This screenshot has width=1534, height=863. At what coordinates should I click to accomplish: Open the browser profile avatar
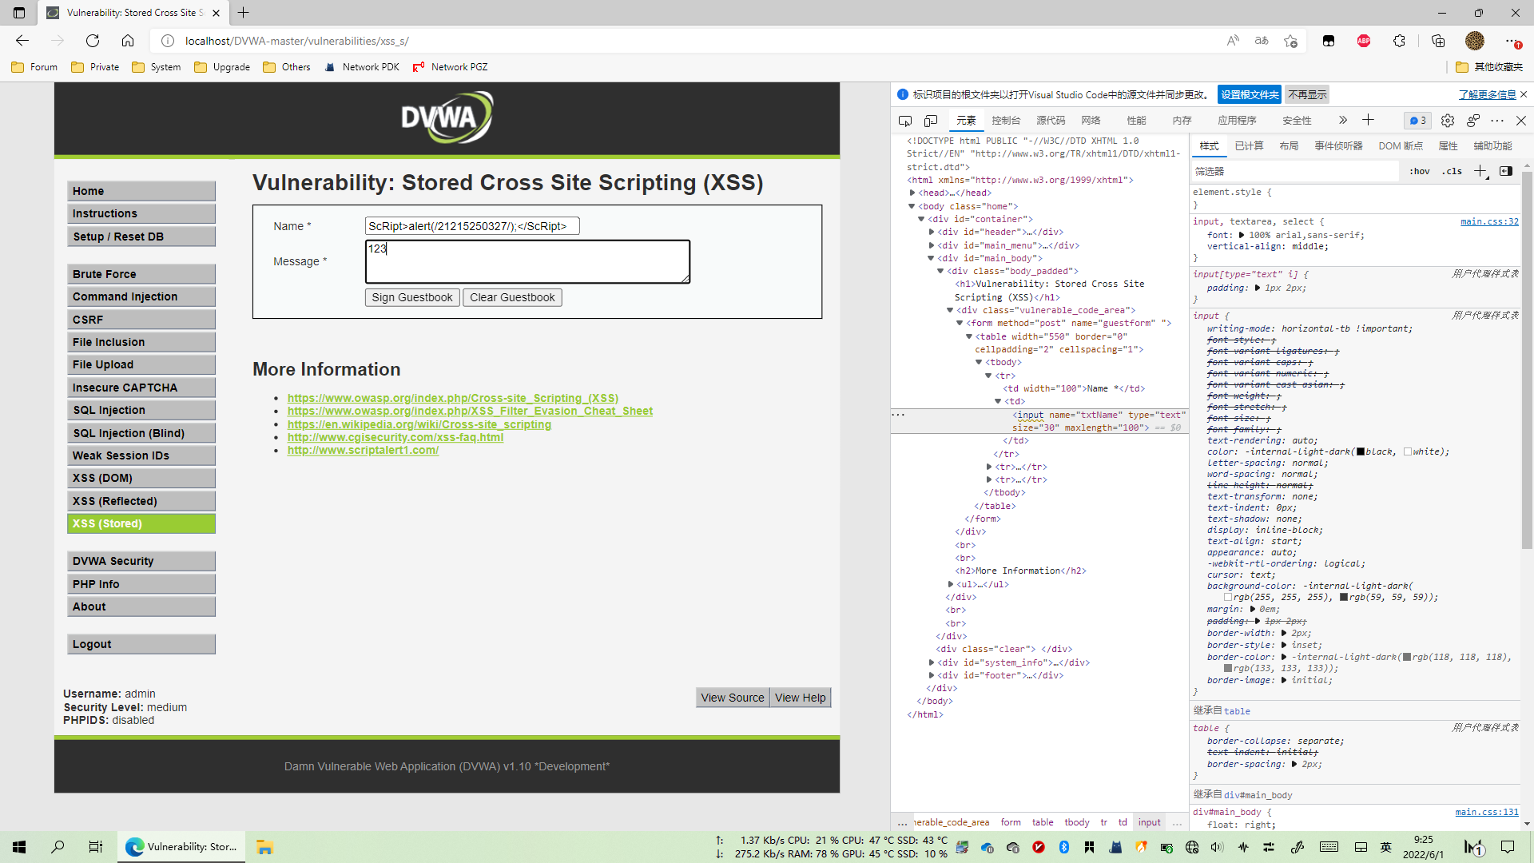(x=1475, y=41)
